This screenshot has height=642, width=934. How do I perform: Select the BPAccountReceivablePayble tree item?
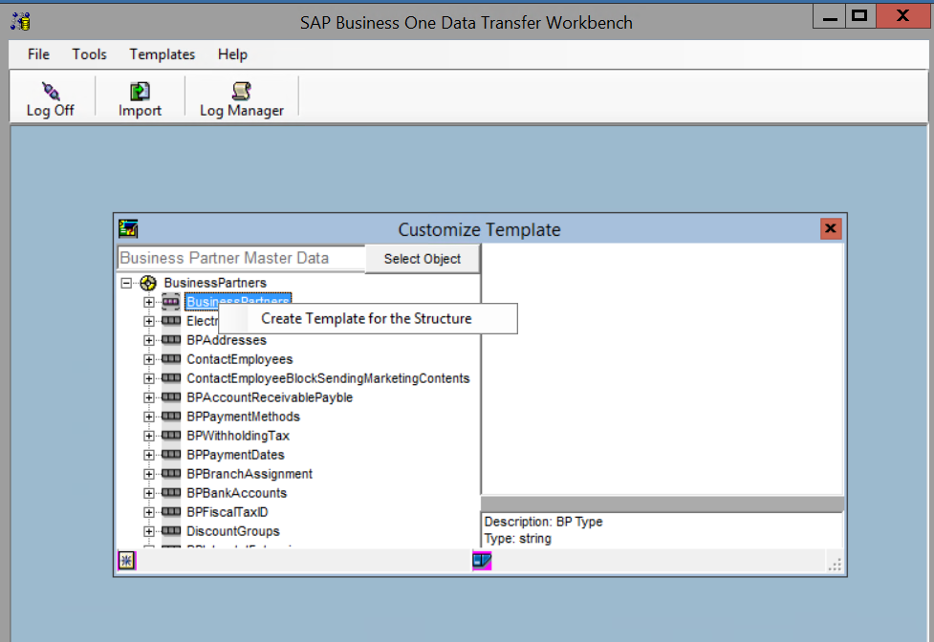270,397
